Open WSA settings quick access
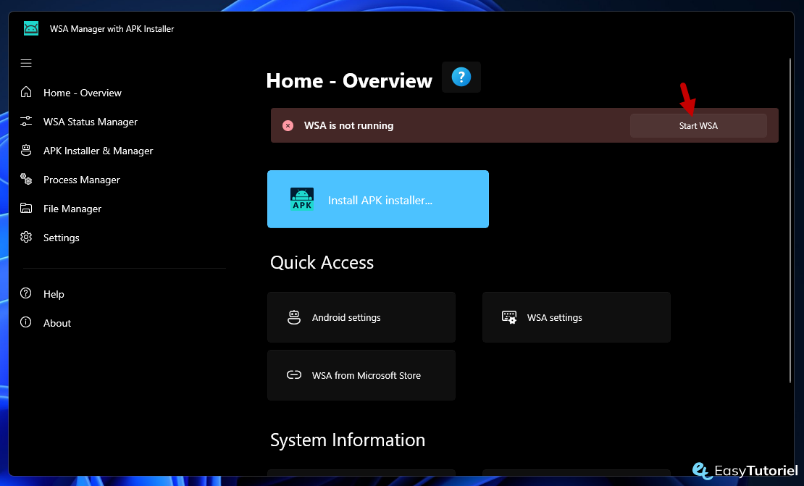This screenshot has width=804, height=486. [x=577, y=317]
